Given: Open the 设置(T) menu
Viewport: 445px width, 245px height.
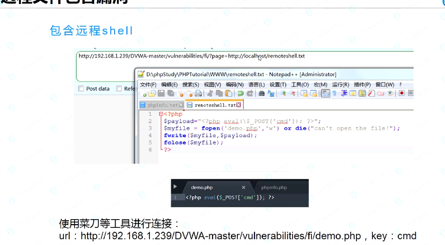Looking at the screenshot, I should click(278, 85).
